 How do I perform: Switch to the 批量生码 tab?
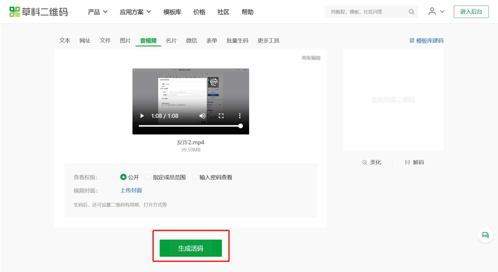pyautogui.click(x=237, y=40)
